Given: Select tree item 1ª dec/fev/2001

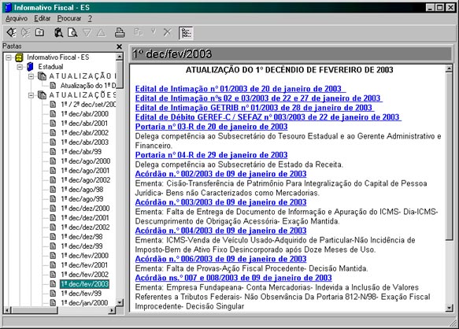Looking at the screenshot, I should [84, 265].
